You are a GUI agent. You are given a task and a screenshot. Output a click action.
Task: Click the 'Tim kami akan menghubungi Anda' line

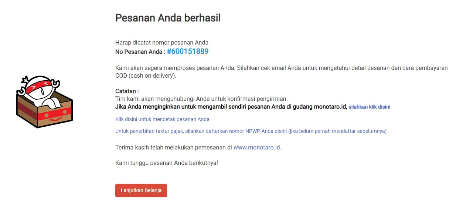201,99
